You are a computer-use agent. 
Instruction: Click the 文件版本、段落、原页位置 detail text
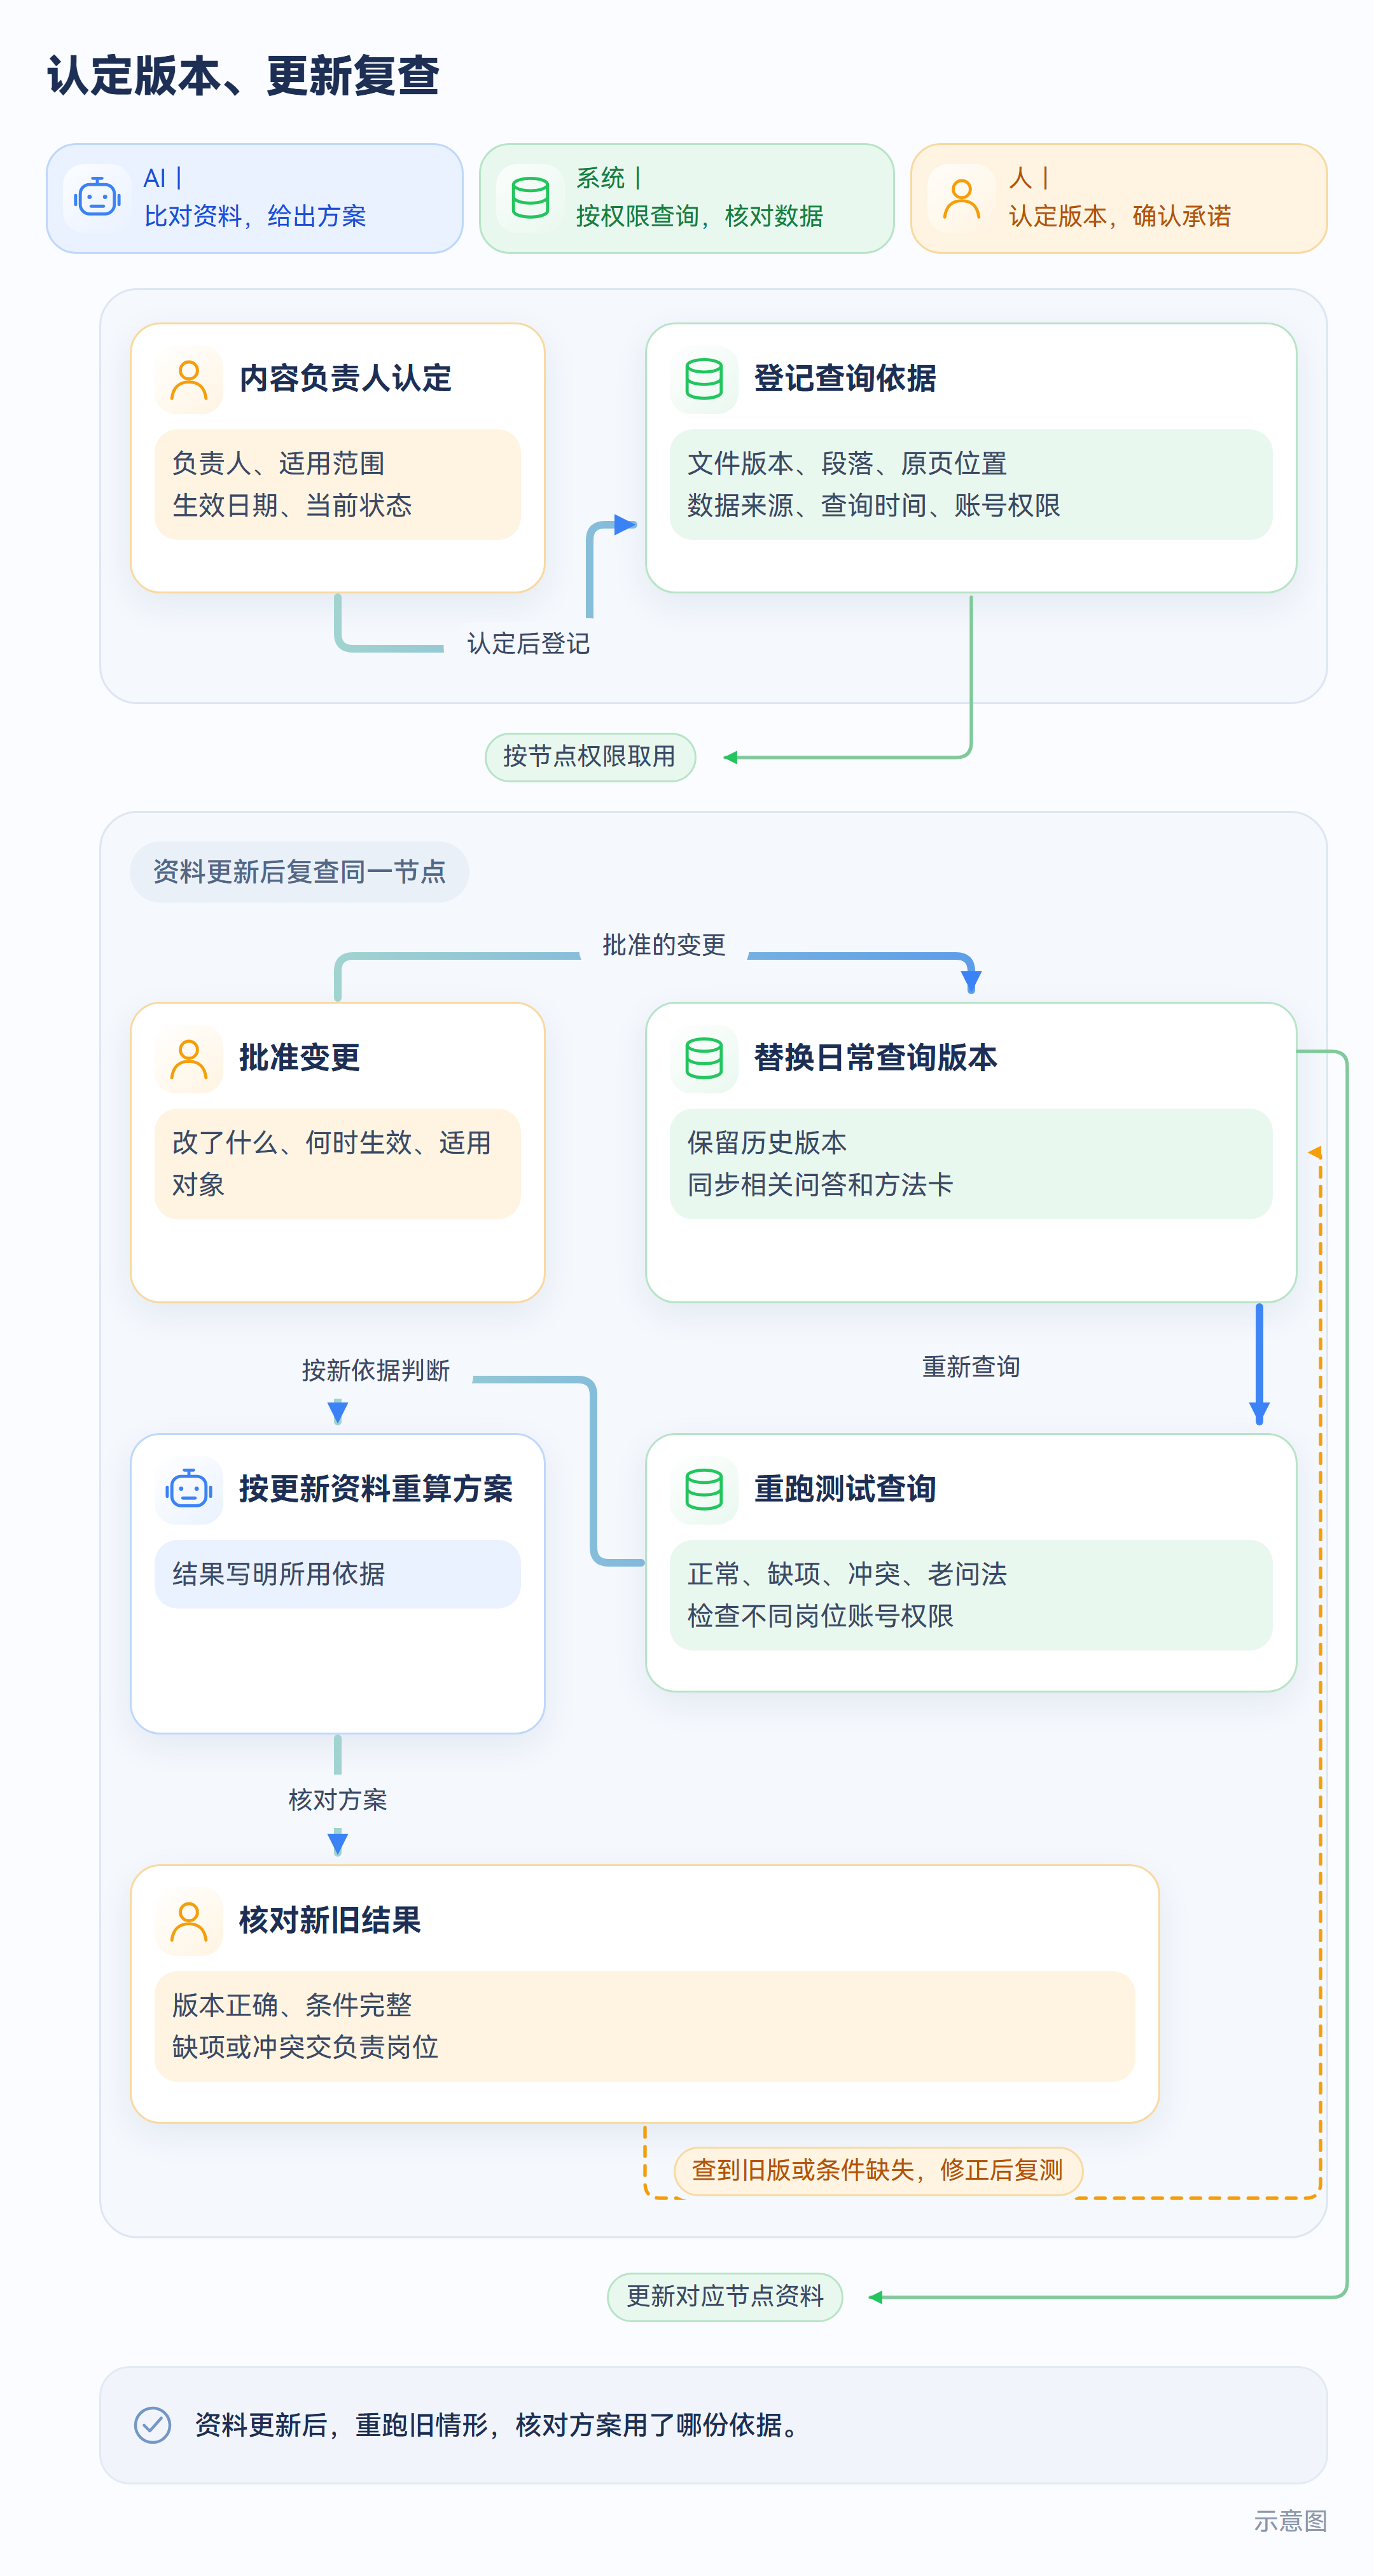coord(847,464)
